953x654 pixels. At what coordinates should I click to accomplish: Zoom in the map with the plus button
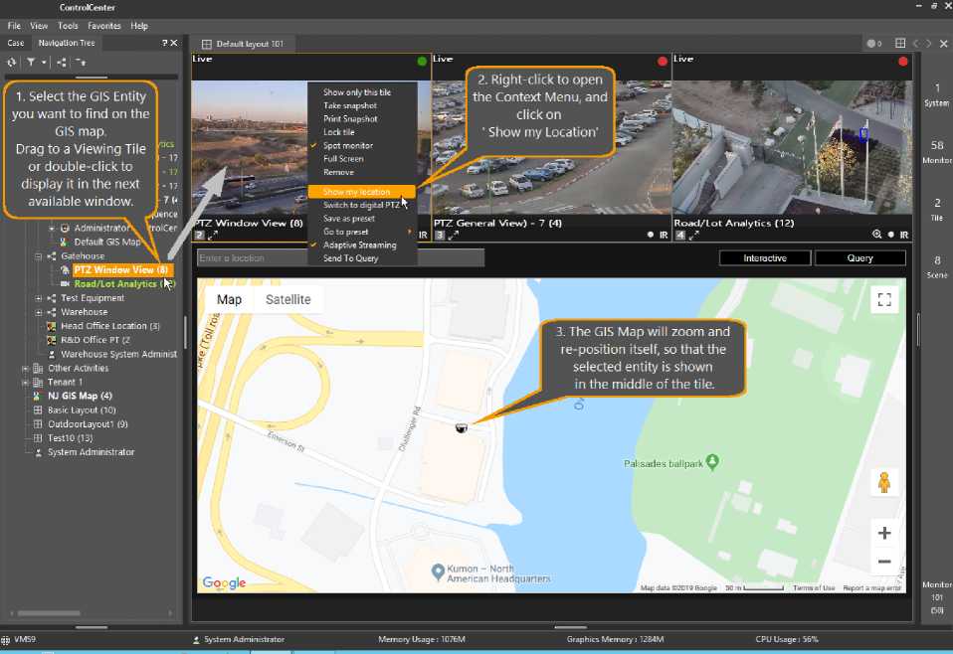(883, 533)
